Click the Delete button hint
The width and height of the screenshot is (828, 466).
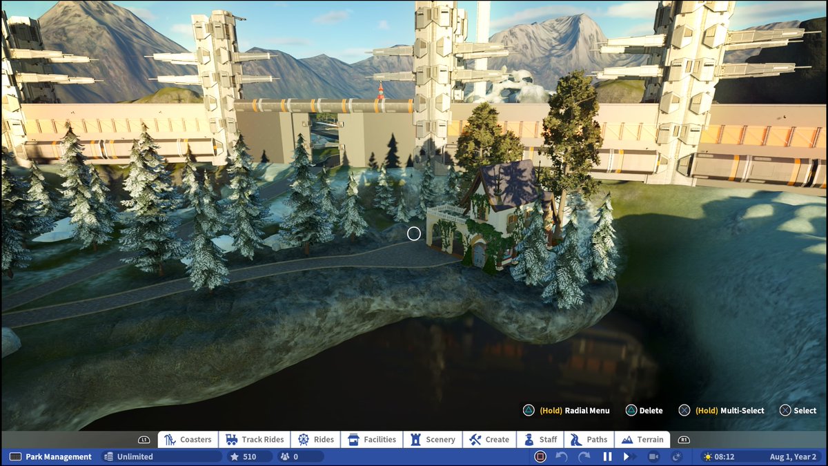coord(644,410)
